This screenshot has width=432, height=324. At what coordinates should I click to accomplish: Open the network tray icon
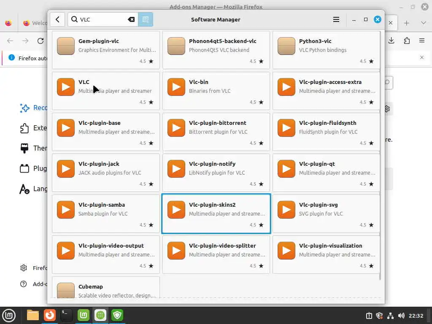pos(390,316)
